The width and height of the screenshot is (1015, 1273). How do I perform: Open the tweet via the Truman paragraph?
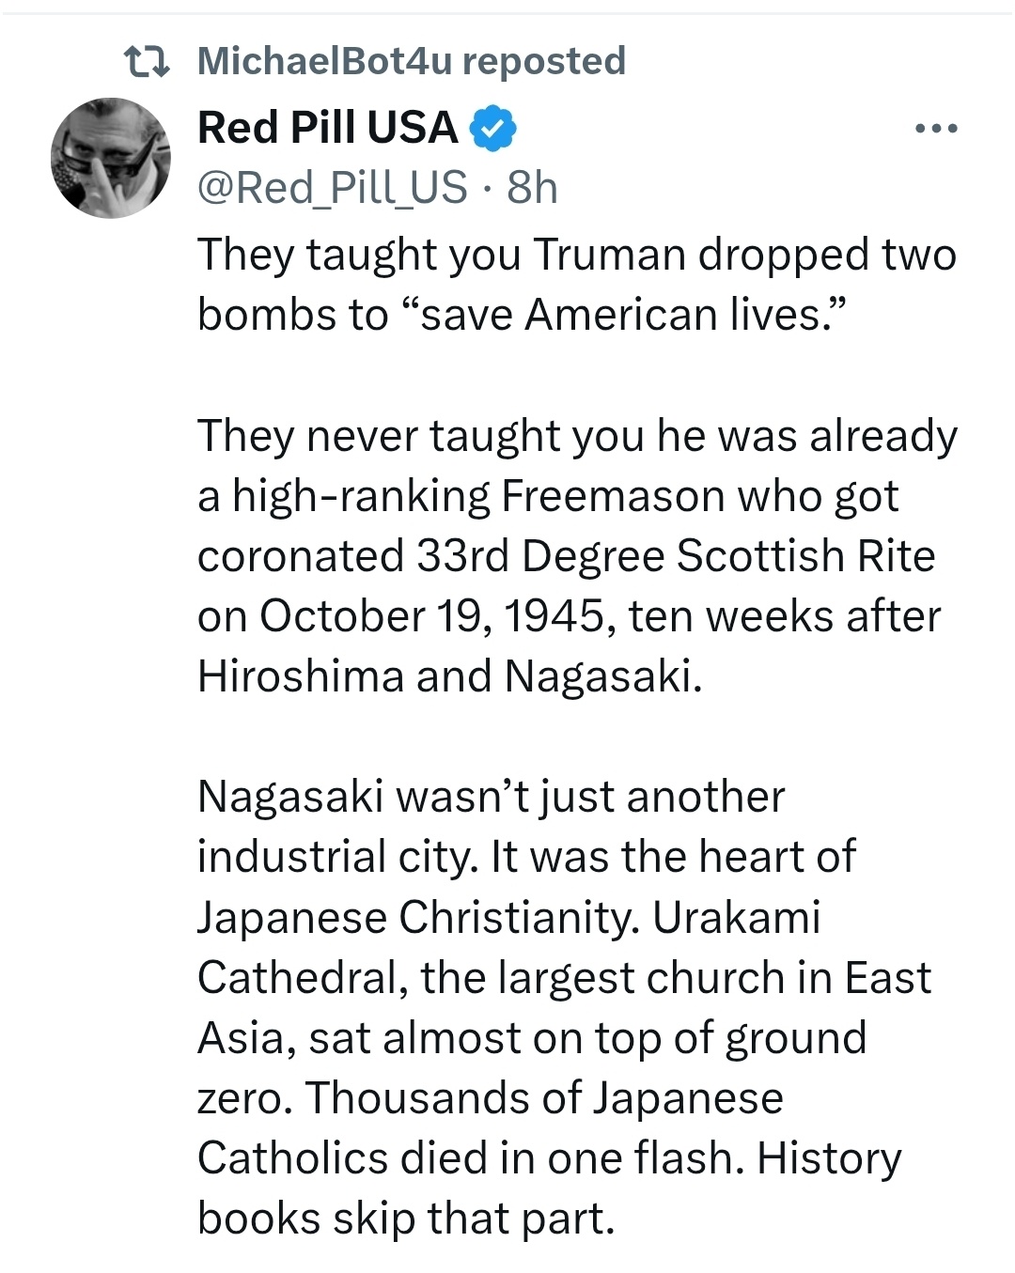(x=577, y=285)
